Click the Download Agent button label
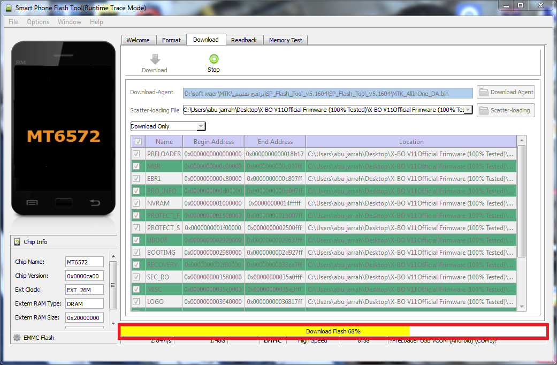 [x=512, y=93]
